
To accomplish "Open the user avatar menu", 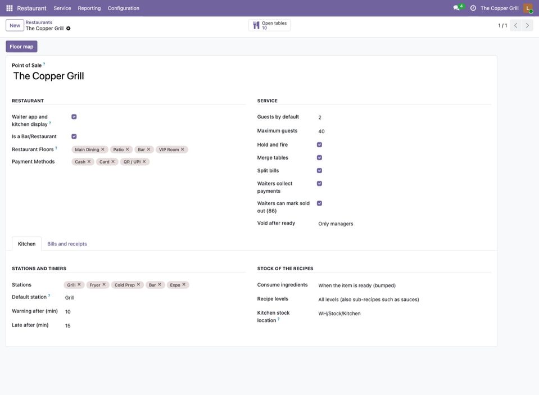I will [528, 8].
